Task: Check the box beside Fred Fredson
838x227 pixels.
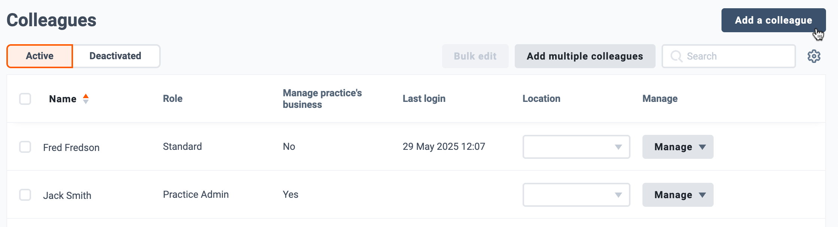Action: point(25,147)
